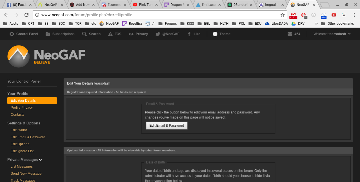Click the Edit Email & Password button
Screen dimensions: 360x182
pyautogui.click(x=167, y=126)
